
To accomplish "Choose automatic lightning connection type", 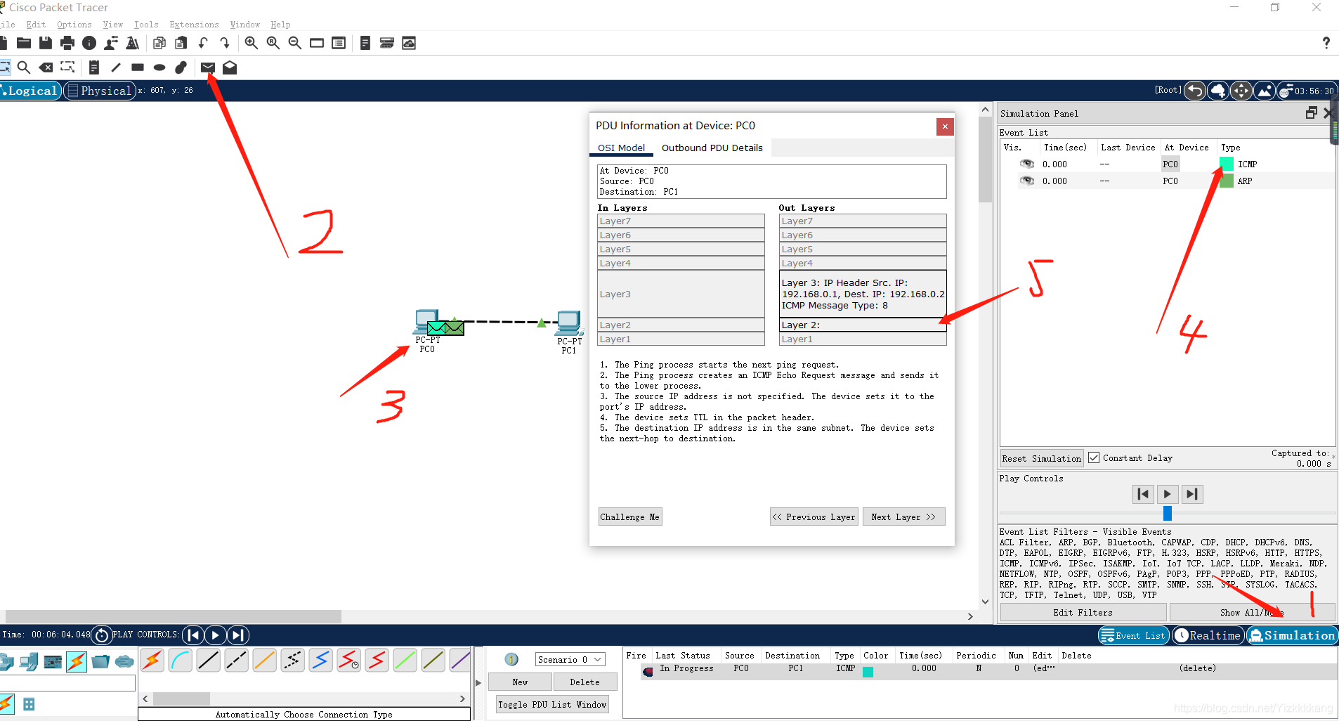I will pyautogui.click(x=152, y=661).
